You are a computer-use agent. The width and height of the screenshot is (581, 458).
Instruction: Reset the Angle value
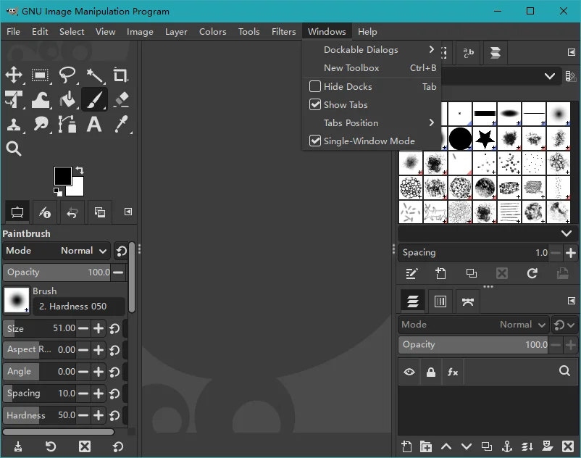click(114, 372)
